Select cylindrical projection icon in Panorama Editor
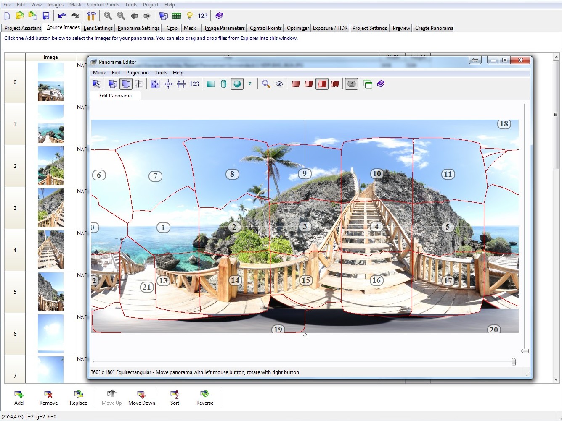The image size is (562, 421). point(224,84)
